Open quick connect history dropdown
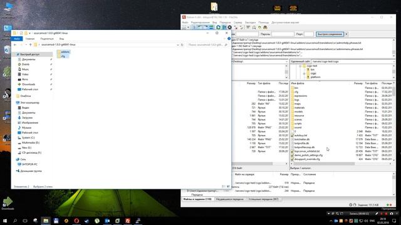 click(x=346, y=34)
